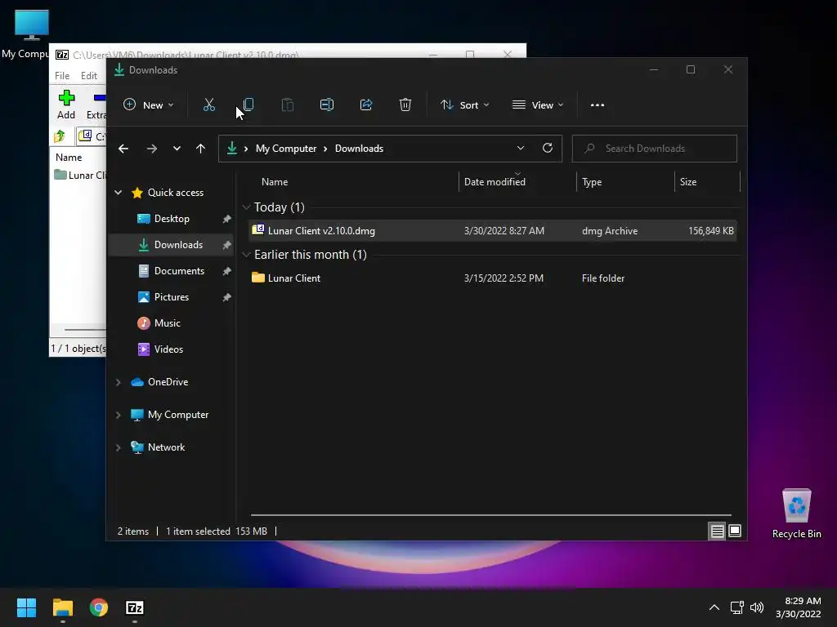Click the pin icon beside Pictures
The image size is (837, 627).
(227, 297)
